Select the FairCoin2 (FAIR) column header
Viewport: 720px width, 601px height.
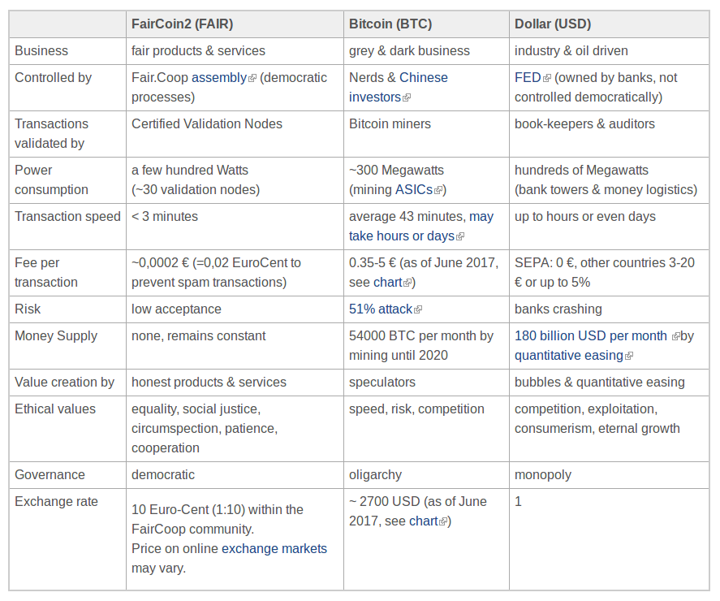click(235, 24)
